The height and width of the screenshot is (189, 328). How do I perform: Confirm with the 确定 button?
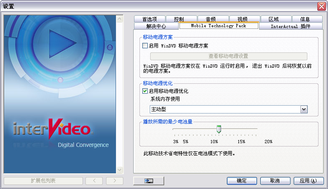point(242,181)
